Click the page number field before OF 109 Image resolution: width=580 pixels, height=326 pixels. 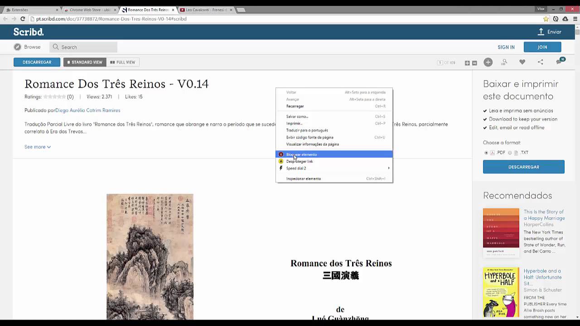coord(440,62)
